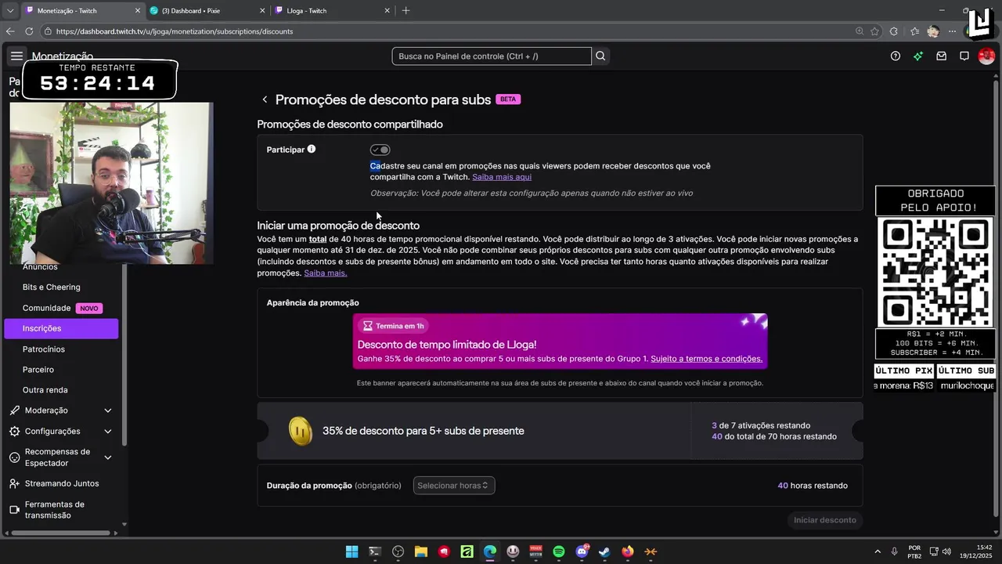Viewport: 1002px width, 564px height.
Task: Close the Dashboard • Pixie tab
Action: tap(262, 10)
